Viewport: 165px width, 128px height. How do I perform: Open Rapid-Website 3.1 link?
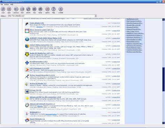pos(37,119)
